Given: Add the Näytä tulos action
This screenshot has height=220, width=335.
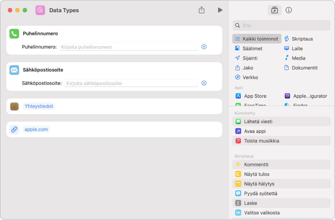Looking at the screenshot, I should pyautogui.click(x=281, y=174).
